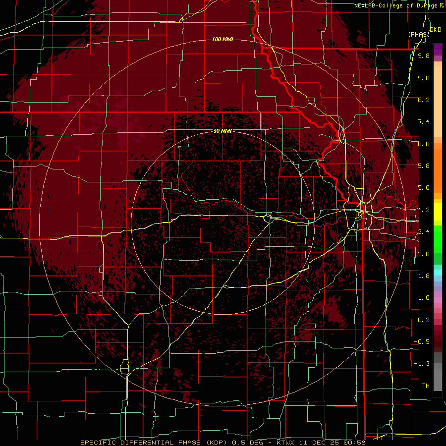Click the "NEXLAB-College of DuPage" header text

396,5
